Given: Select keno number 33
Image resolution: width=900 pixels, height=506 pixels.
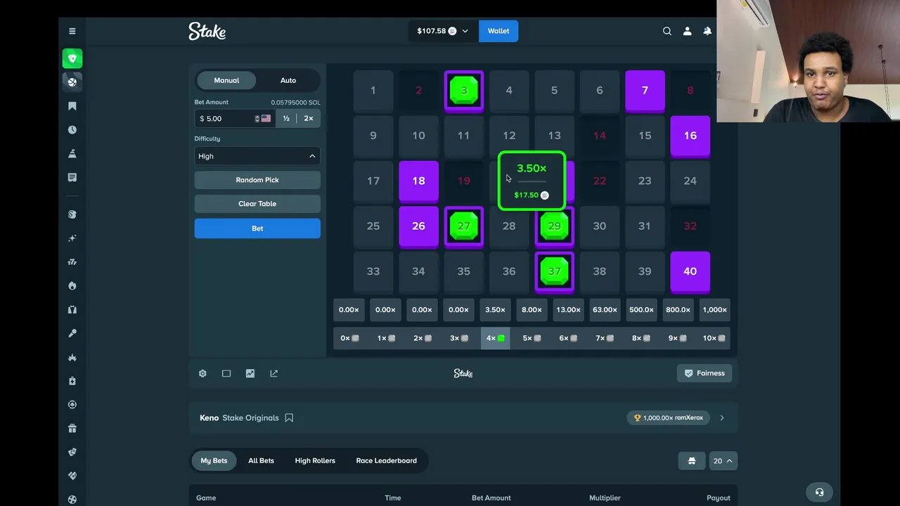Looking at the screenshot, I should pos(373,271).
